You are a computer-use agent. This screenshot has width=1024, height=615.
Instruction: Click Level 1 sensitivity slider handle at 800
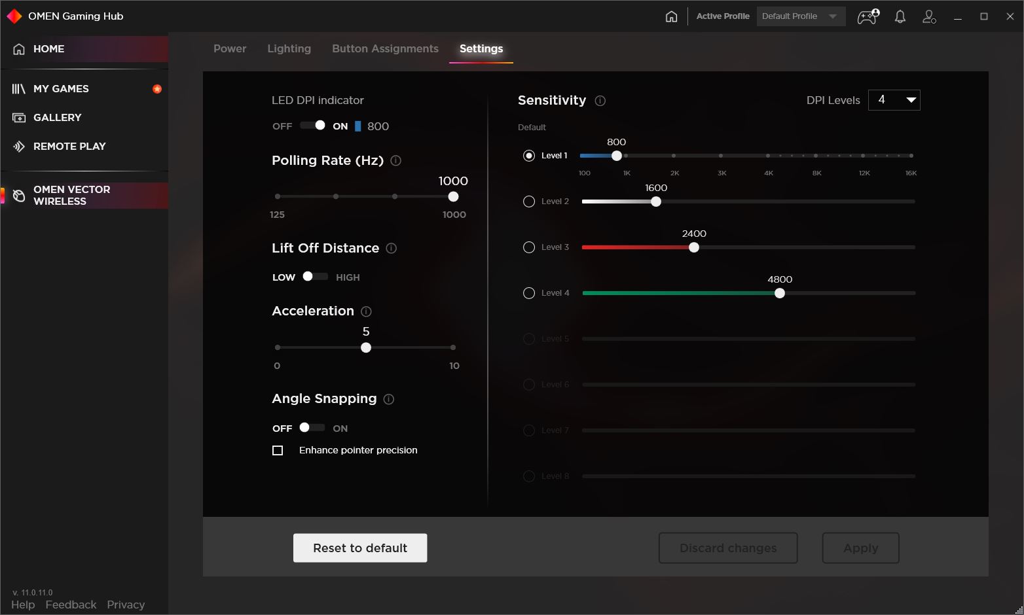[x=616, y=156]
